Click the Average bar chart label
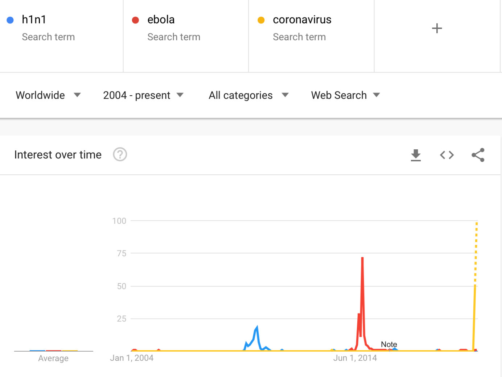The width and height of the screenshot is (502, 377). coord(53,358)
